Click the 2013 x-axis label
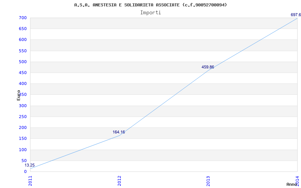Screen dimensions: 301x188 (x=208, y=181)
